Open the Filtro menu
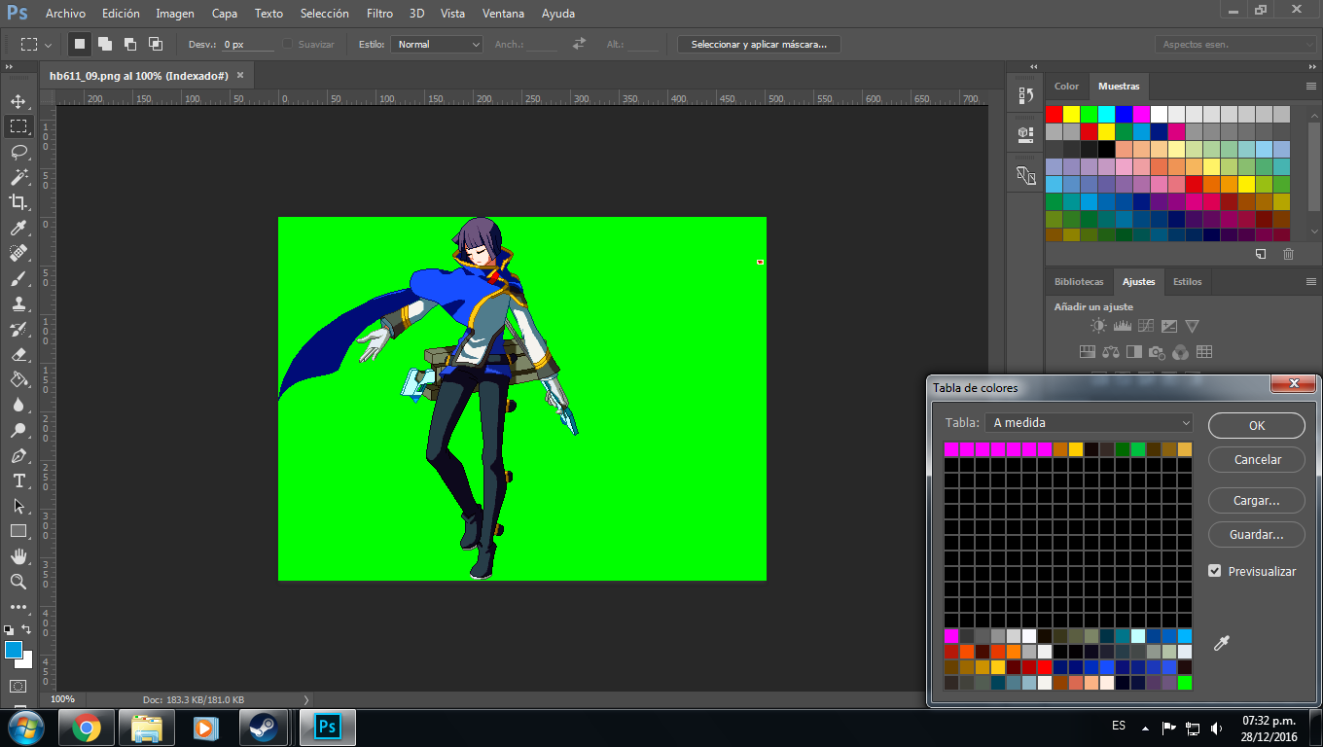Viewport: 1323px width, 747px height. click(379, 14)
